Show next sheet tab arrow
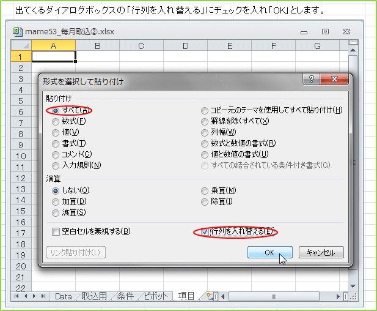 34,296
